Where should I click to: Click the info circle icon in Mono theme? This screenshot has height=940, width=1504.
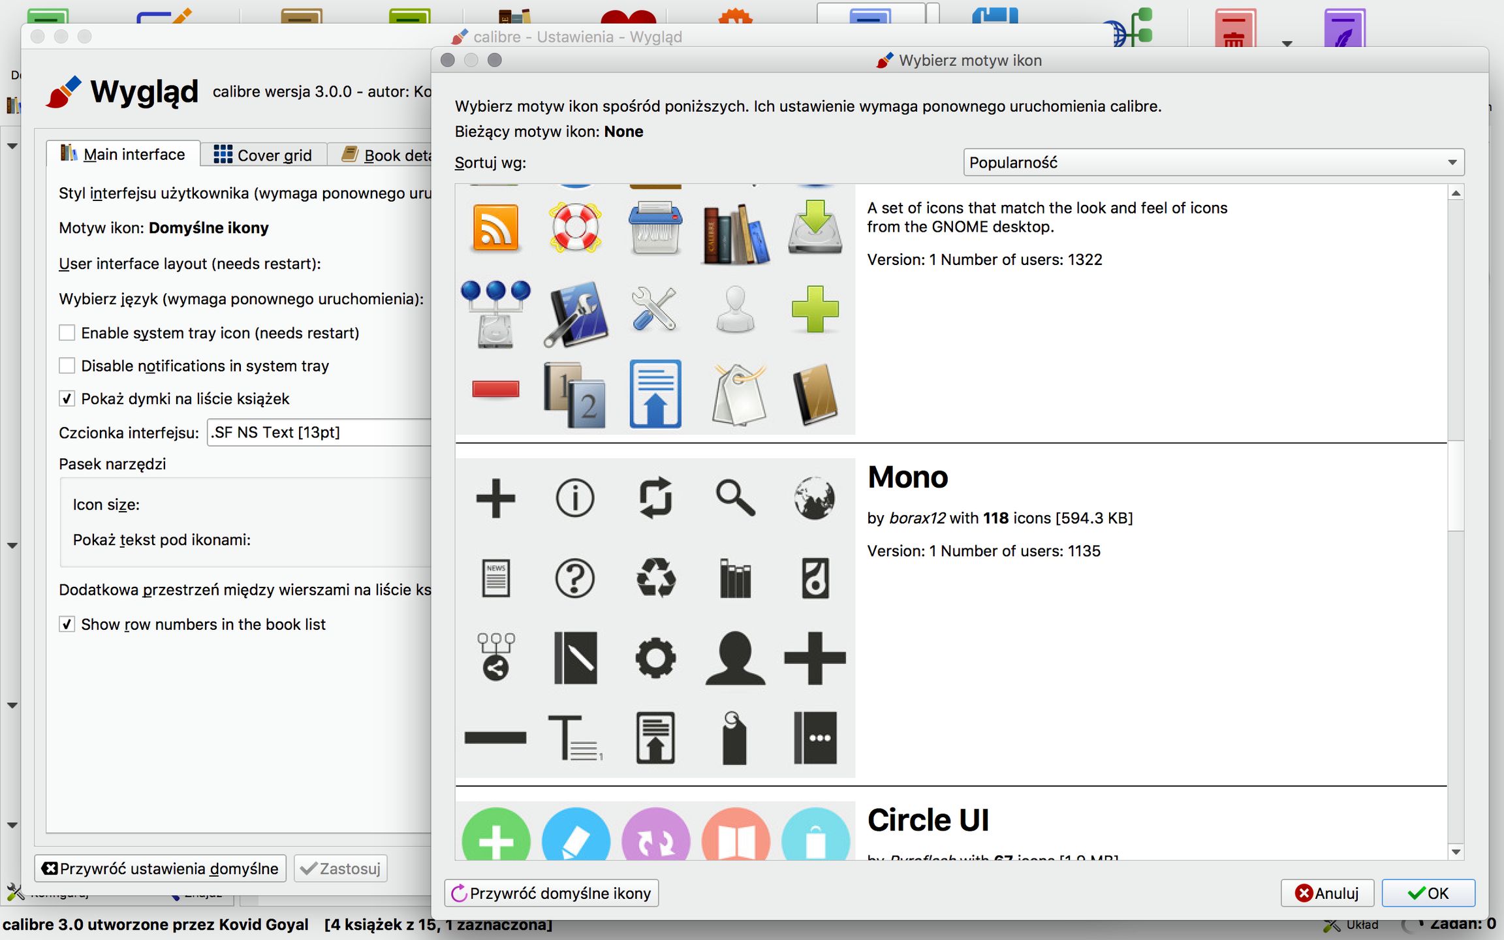click(574, 498)
